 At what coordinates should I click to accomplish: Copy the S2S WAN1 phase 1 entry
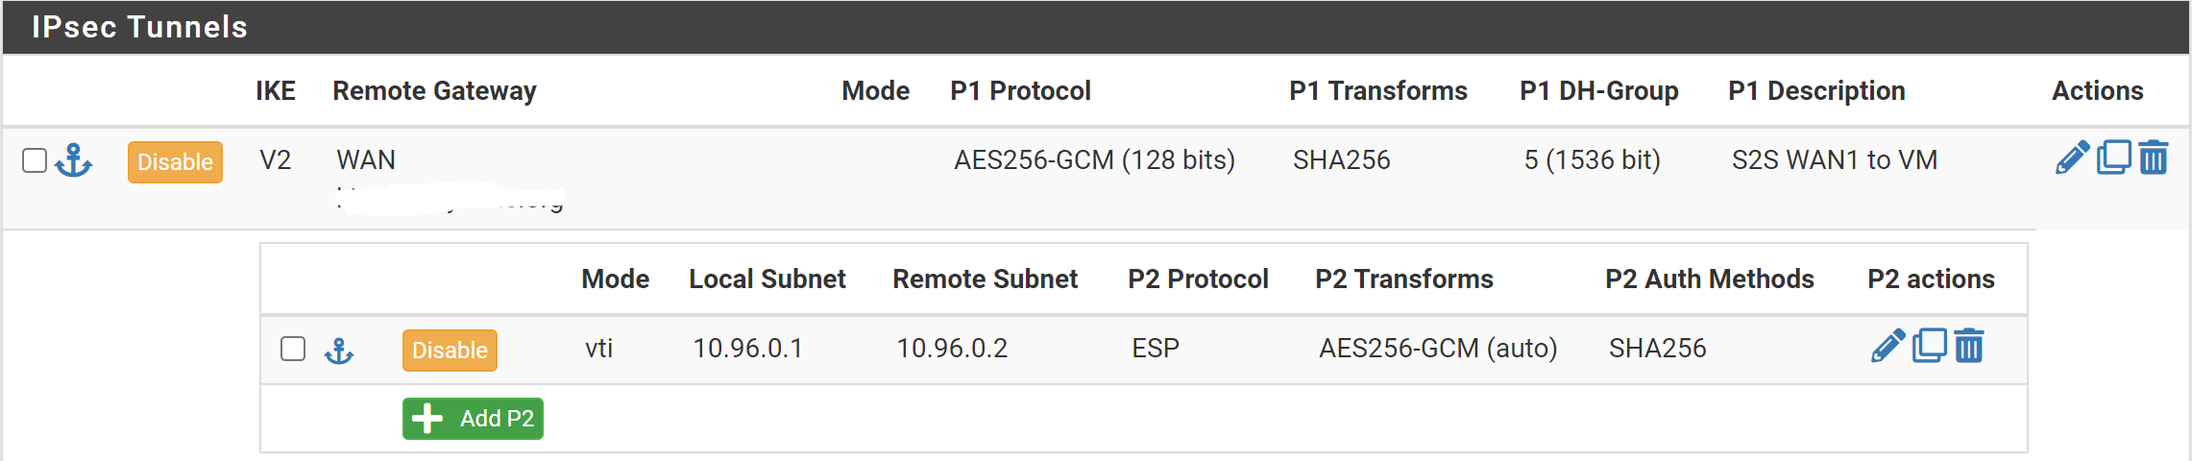click(x=2113, y=158)
